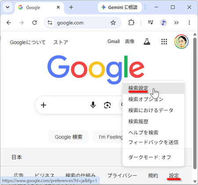
Task: Open a new tab with plus button
Action: pyautogui.click(x=71, y=7)
